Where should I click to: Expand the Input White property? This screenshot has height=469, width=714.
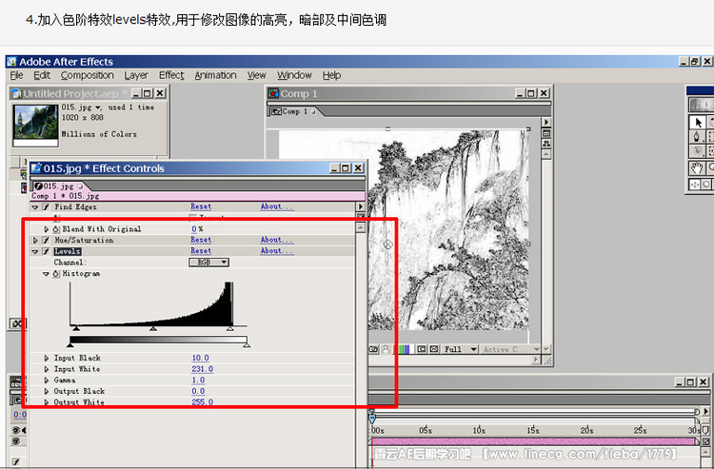46,369
